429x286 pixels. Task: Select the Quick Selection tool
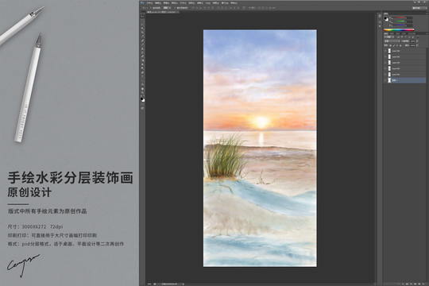click(142, 28)
